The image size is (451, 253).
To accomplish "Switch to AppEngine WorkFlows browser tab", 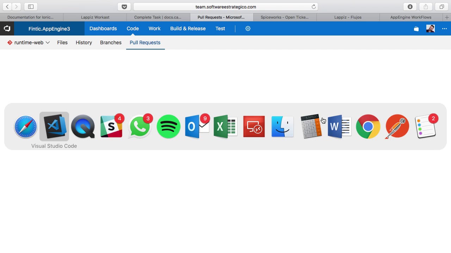I will 411,17.
